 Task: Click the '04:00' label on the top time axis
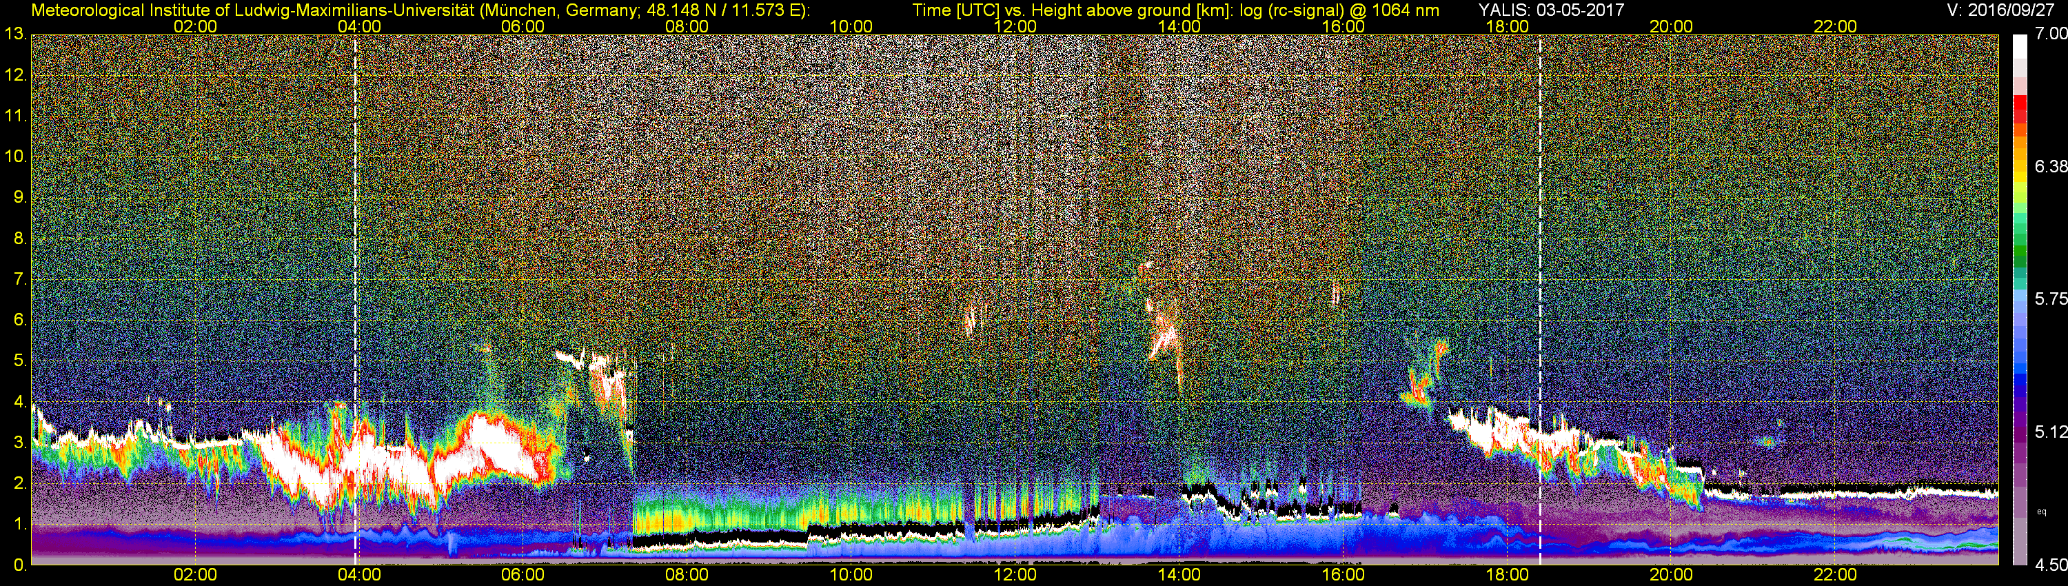(359, 26)
